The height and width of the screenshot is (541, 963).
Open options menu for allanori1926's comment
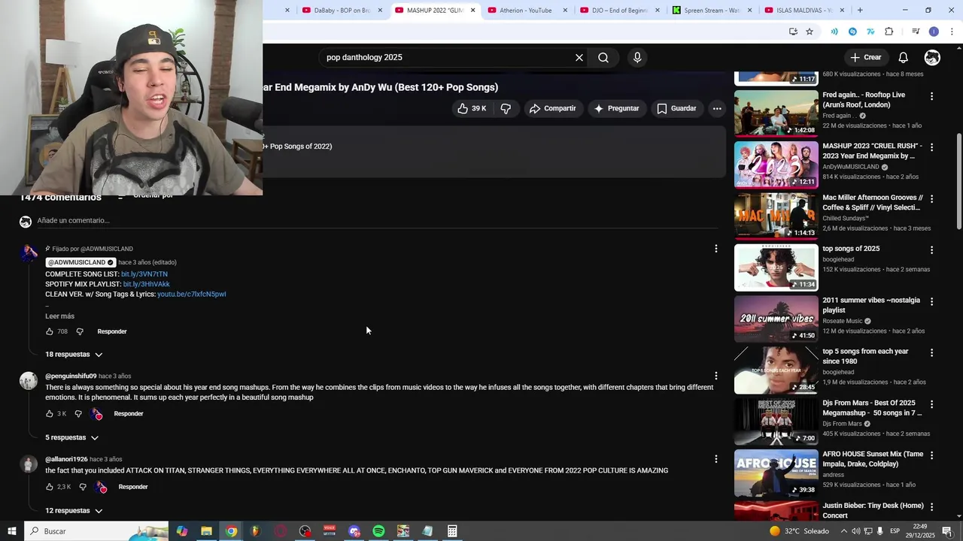click(716, 459)
